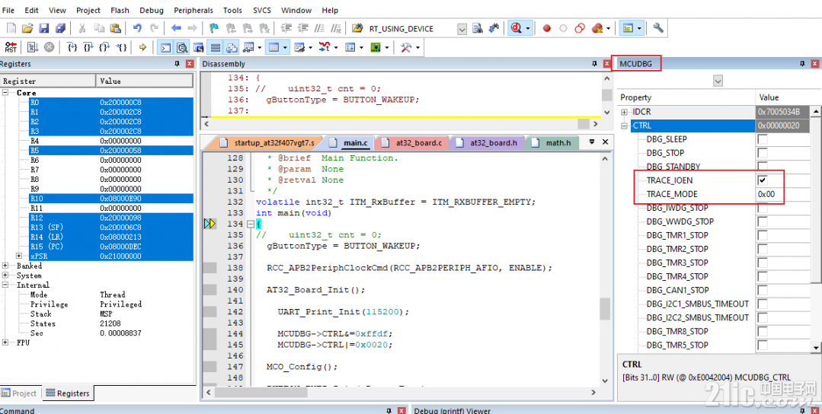Expand the Banked registers group
Image resolution: width=822 pixels, height=414 pixels.
pos(6,266)
